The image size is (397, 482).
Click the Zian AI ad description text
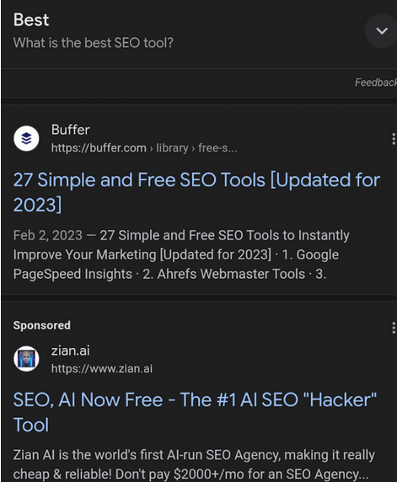click(194, 464)
